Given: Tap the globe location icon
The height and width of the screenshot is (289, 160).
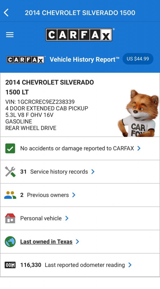Looking at the screenshot, I should [x=10, y=242].
